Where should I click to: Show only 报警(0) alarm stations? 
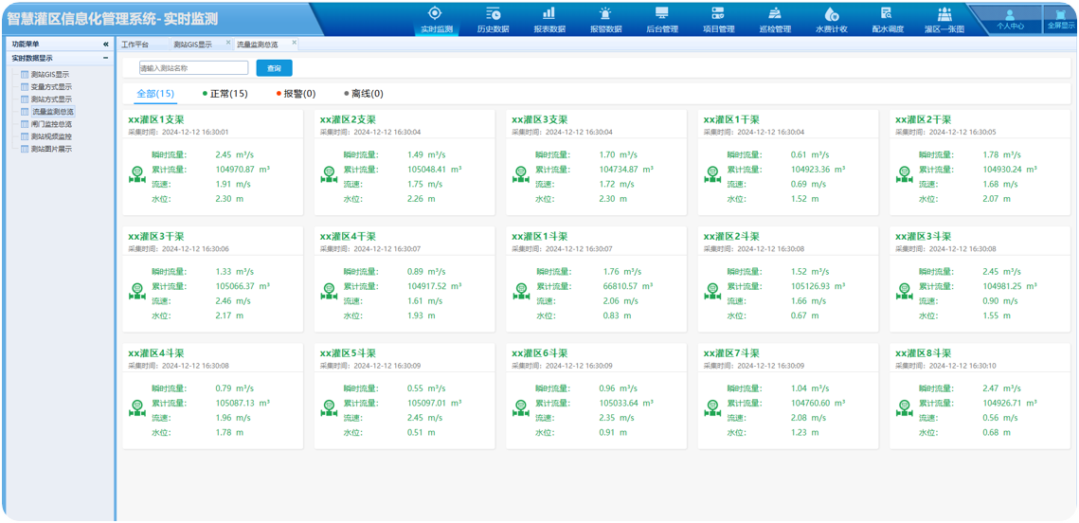click(296, 94)
